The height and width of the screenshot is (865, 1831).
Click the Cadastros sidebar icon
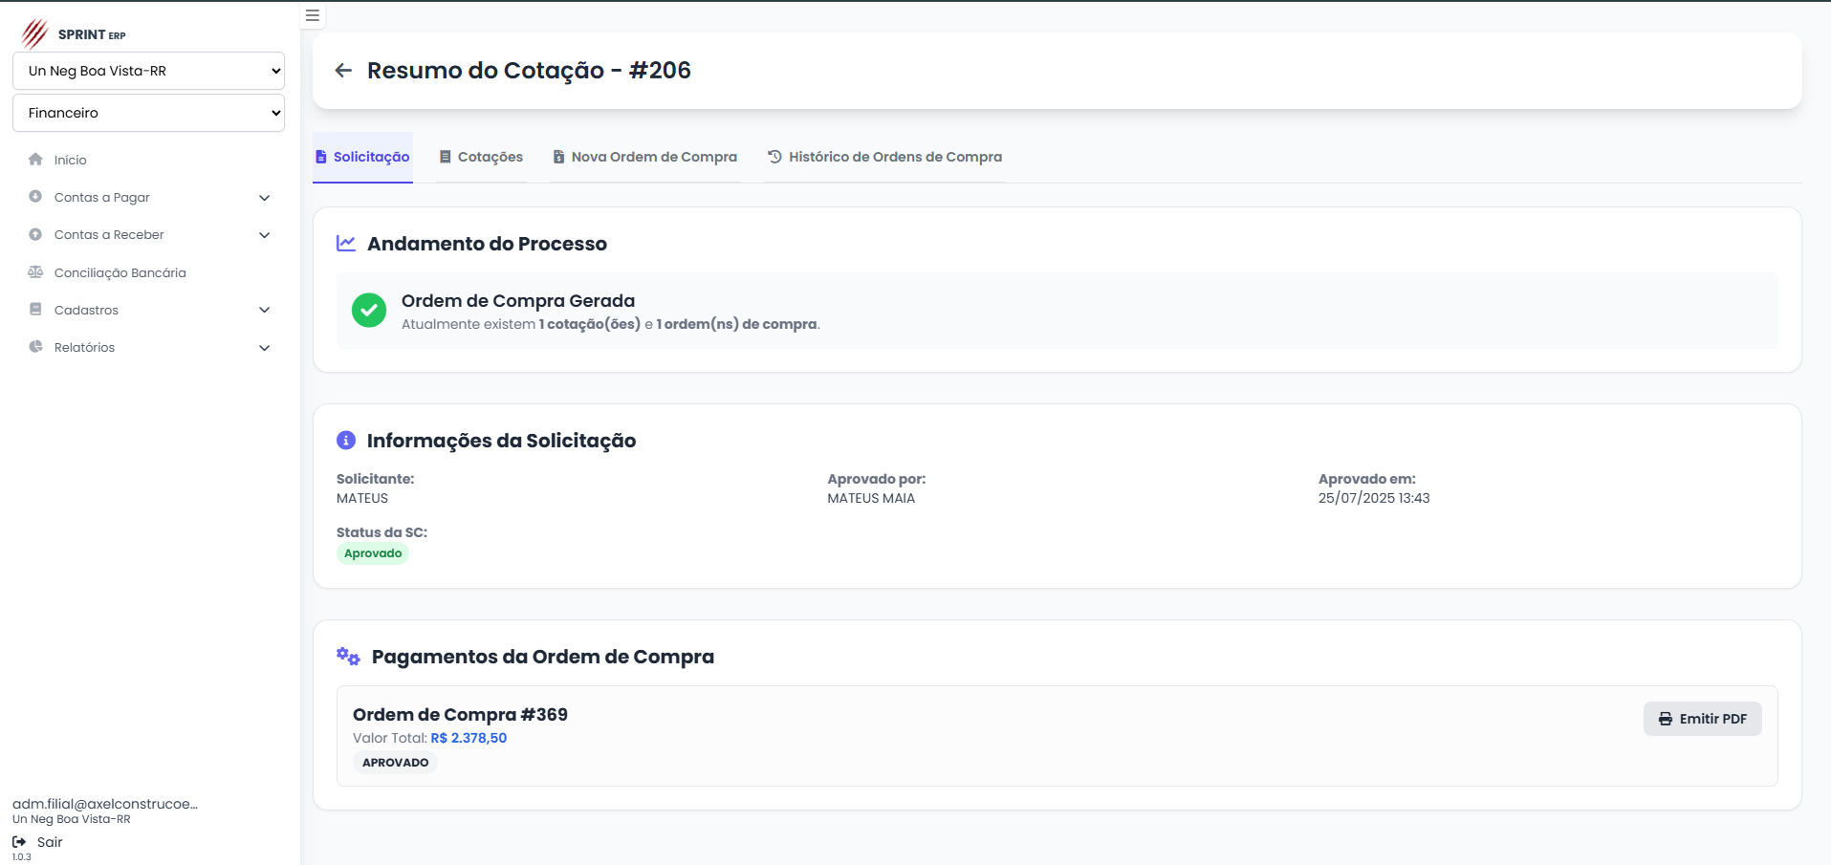point(35,310)
